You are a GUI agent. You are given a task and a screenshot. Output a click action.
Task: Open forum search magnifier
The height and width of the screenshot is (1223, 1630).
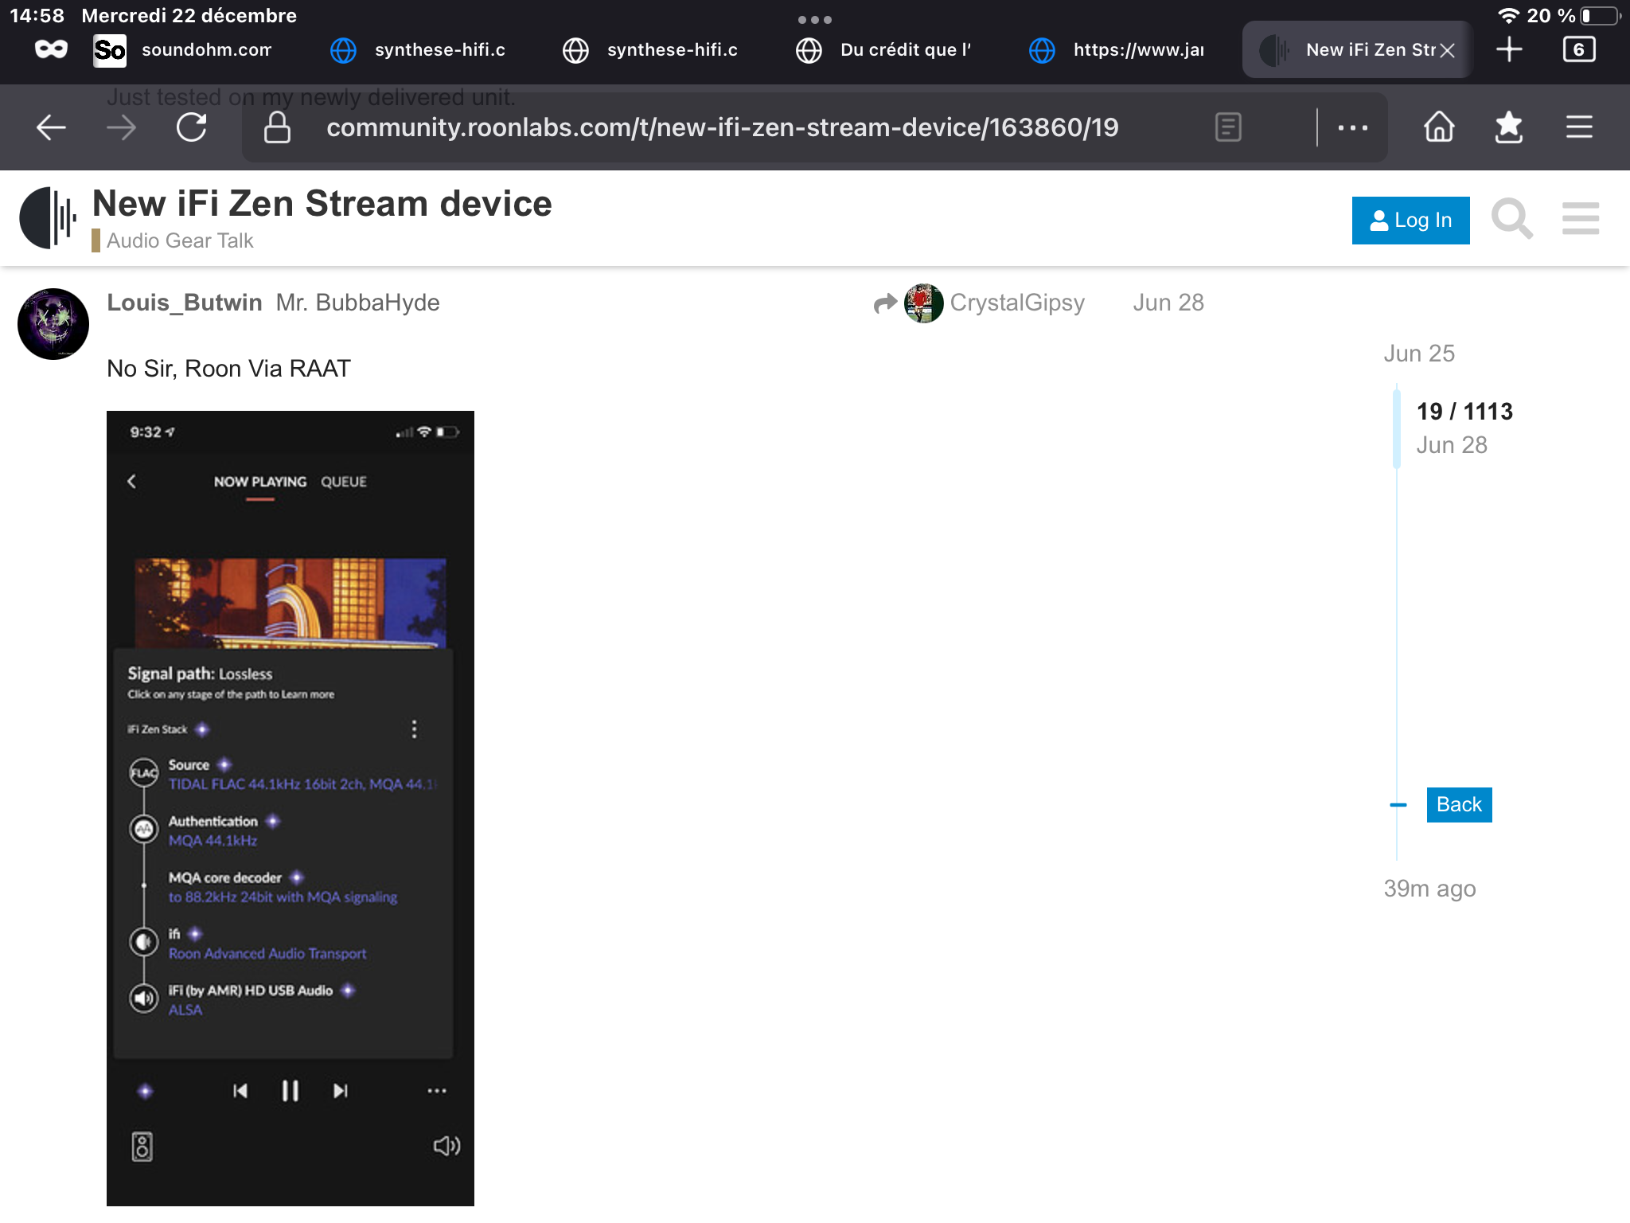[1511, 219]
